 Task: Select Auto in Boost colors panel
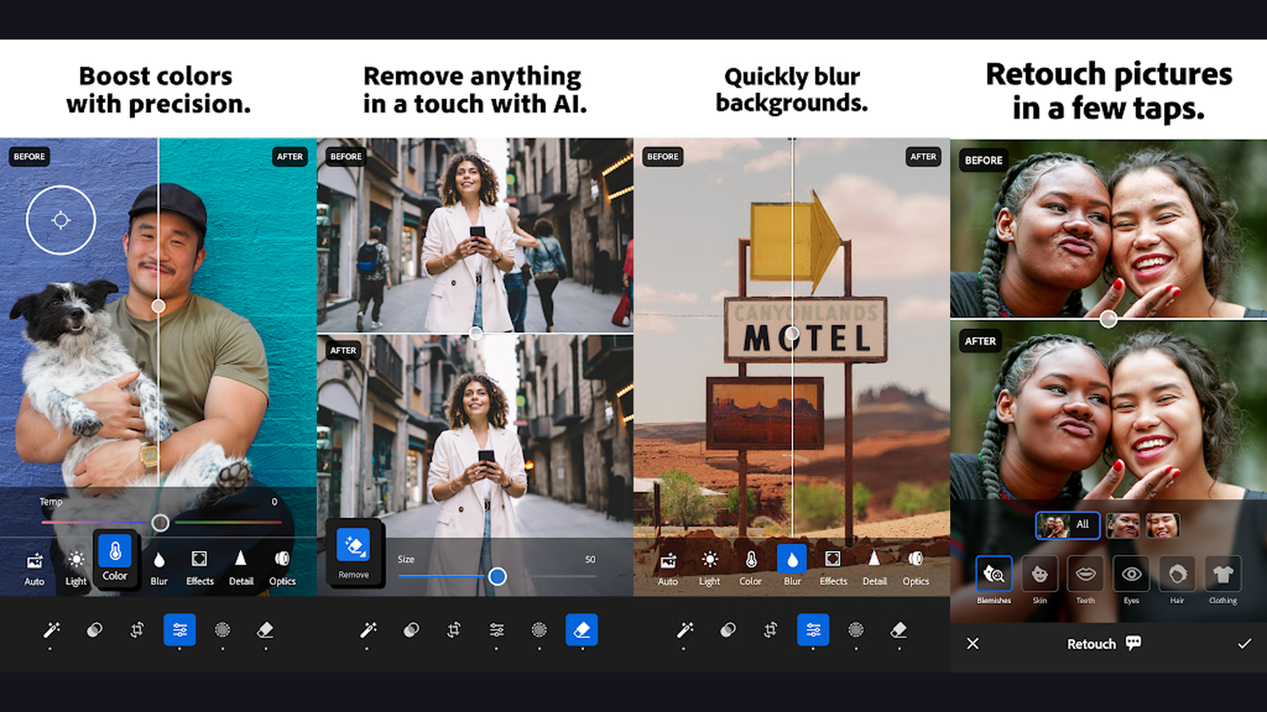(34, 569)
